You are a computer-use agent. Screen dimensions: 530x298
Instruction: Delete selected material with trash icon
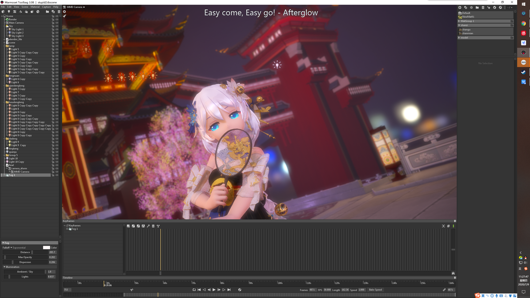pyautogui.click(x=483, y=8)
